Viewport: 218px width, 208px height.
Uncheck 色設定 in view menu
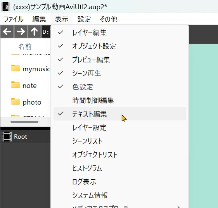pos(119,87)
